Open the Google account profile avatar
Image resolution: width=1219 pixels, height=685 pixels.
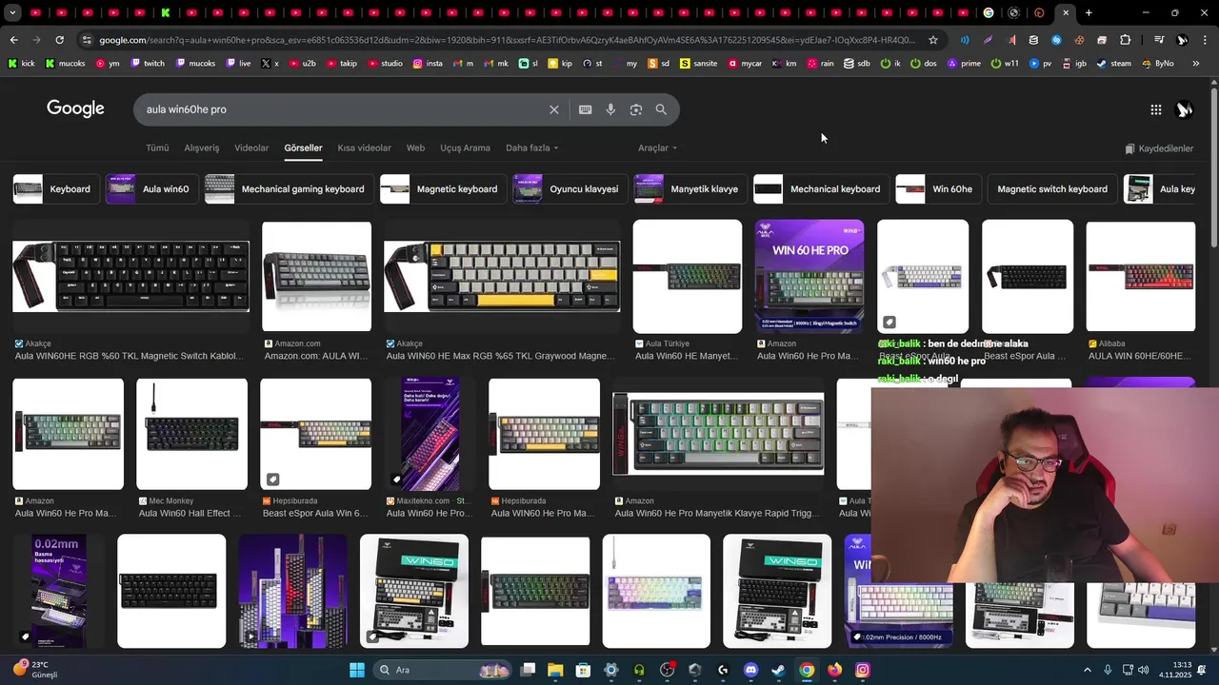point(1184,109)
